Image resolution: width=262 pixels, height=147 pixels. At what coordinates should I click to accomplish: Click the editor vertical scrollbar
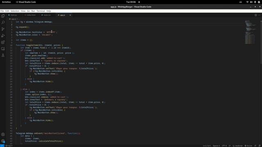click(261, 42)
